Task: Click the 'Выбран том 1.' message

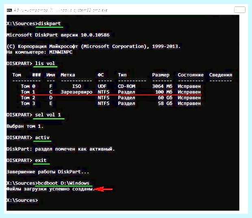Action: coord(25,126)
